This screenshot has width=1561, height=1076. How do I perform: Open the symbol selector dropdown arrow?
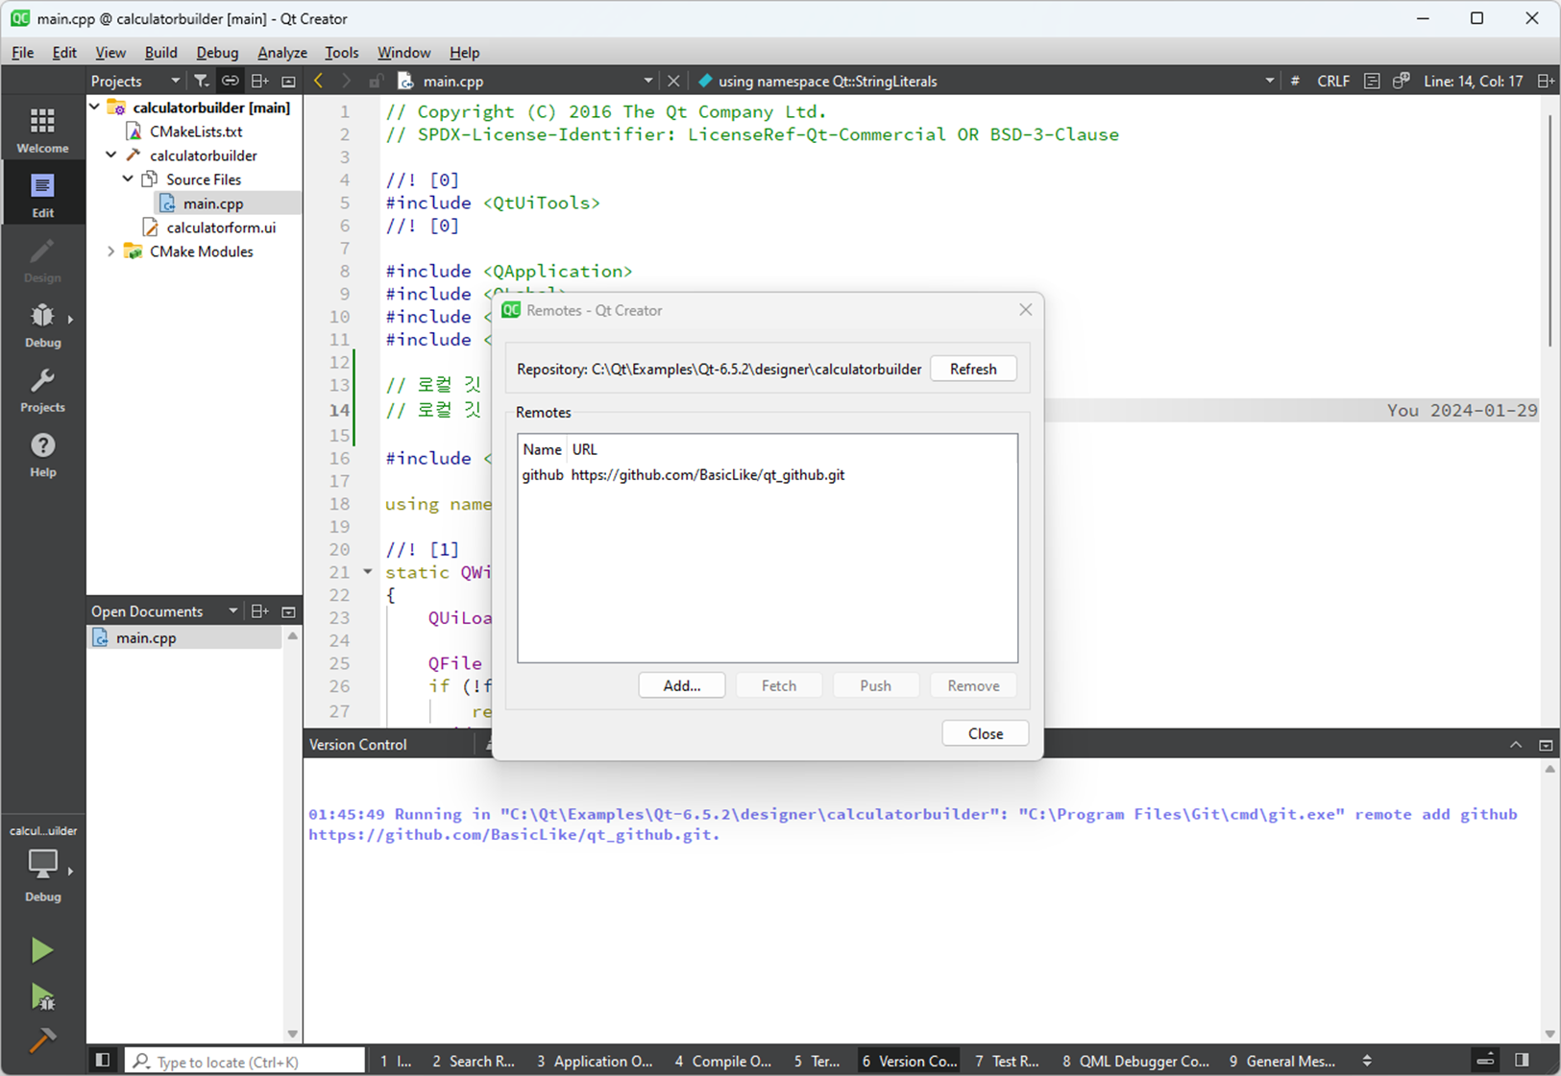(x=1269, y=81)
